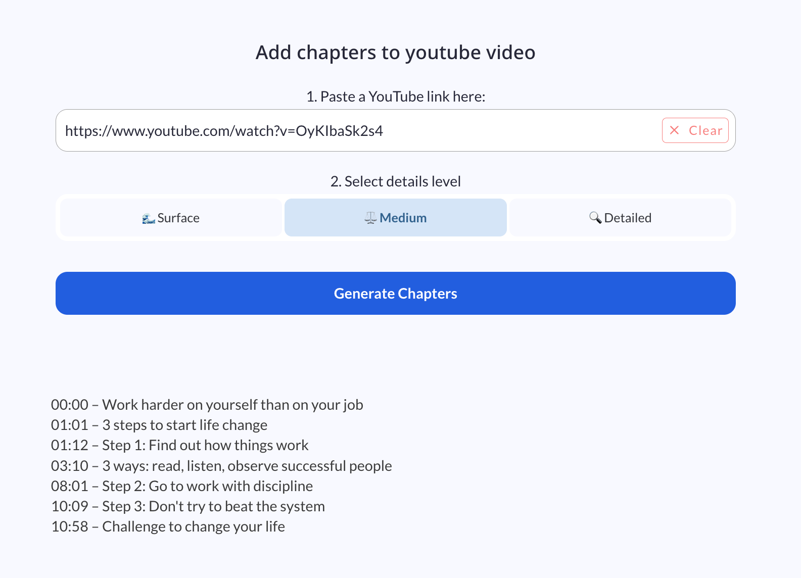Select the 01:12 Step 1 chapter line
Screen dimensions: 801x578
[179, 445]
